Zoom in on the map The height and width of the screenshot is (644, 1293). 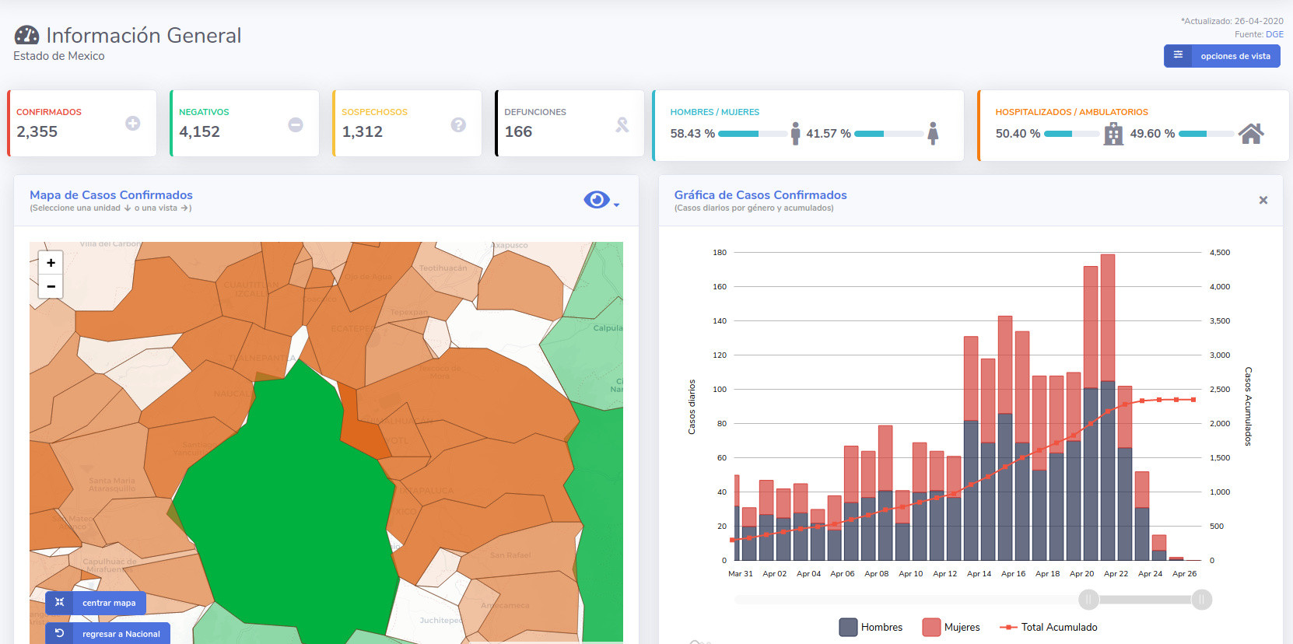(51, 263)
